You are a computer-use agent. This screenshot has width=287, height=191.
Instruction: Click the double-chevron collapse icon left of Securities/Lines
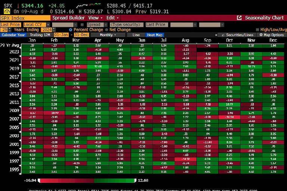216,35
